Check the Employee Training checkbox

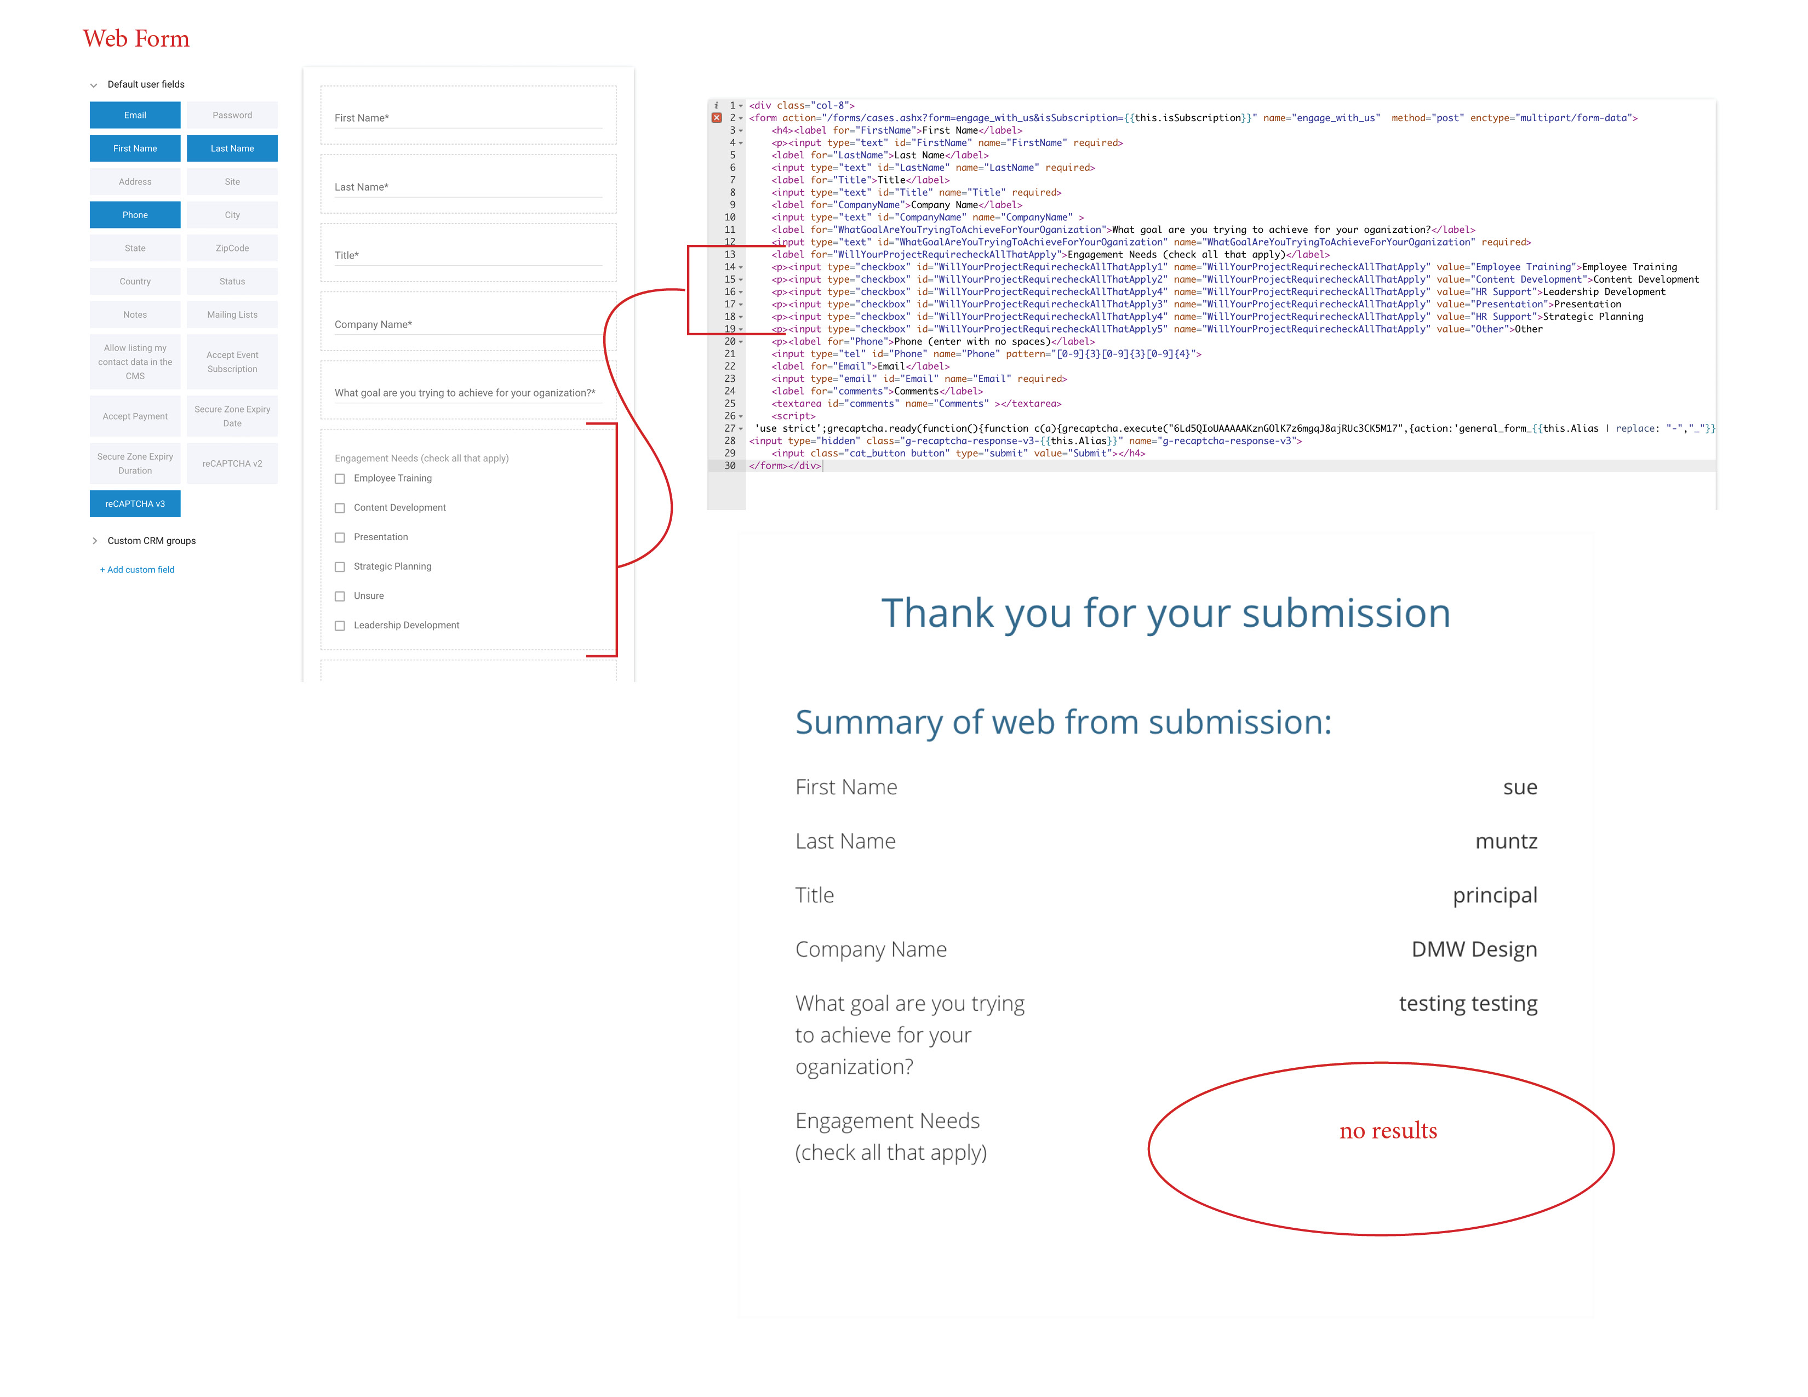click(x=340, y=478)
